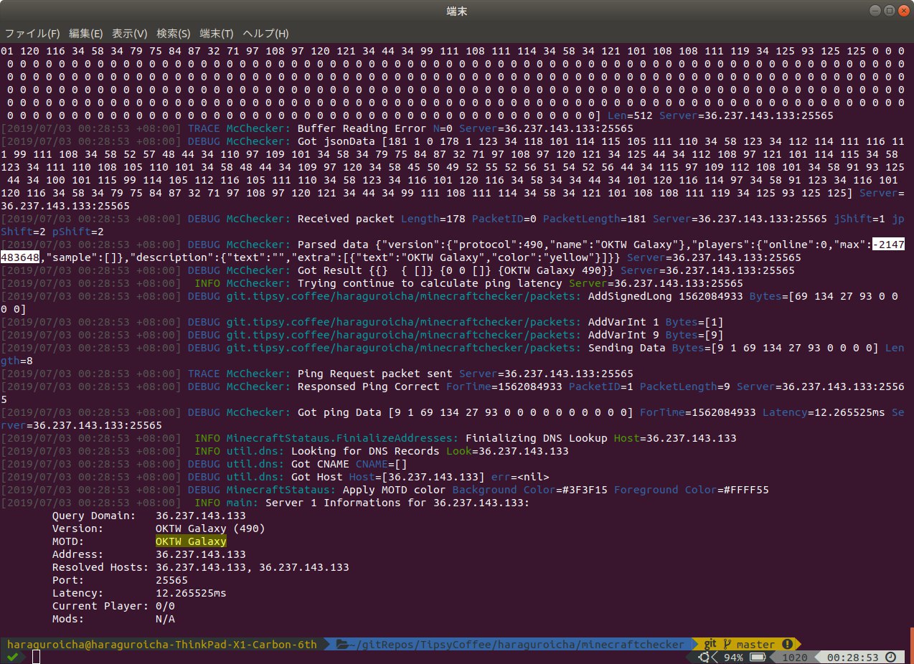Open the ヘルプ(H) menu

tap(266, 34)
